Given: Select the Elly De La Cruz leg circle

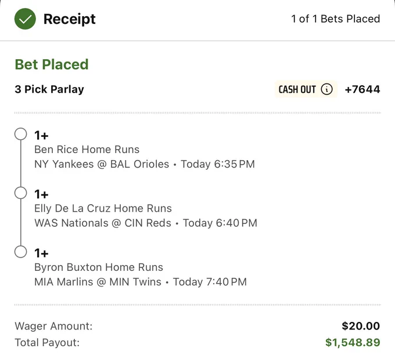Looking at the screenshot, I should tap(21, 193).
